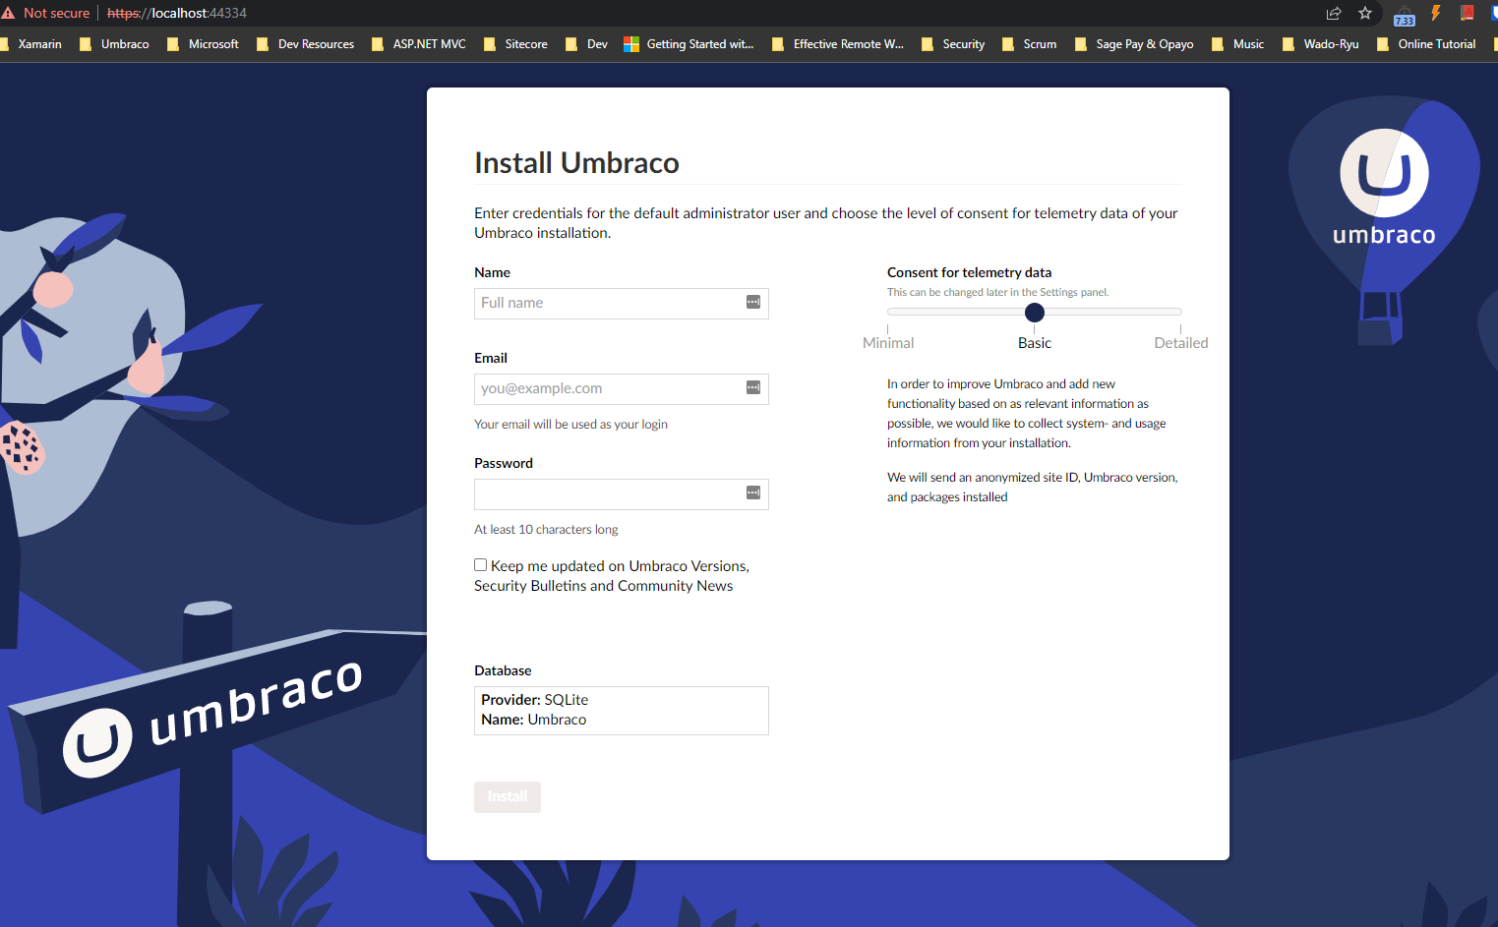Screen dimensions: 1498x927
Task: Open the Sitecore bookmarks folder
Action: click(x=515, y=44)
